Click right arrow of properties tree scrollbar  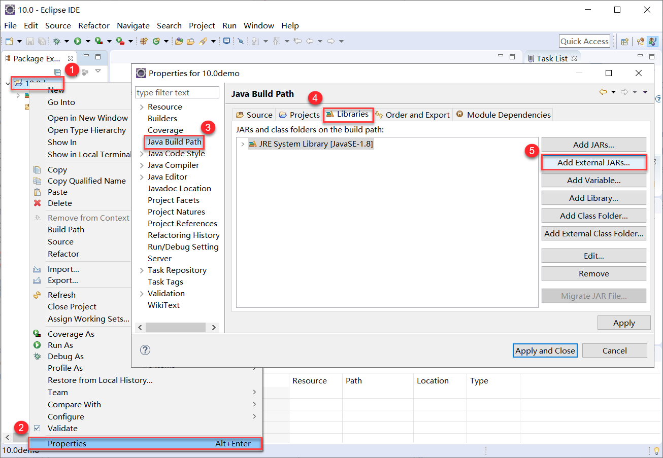[x=214, y=327]
